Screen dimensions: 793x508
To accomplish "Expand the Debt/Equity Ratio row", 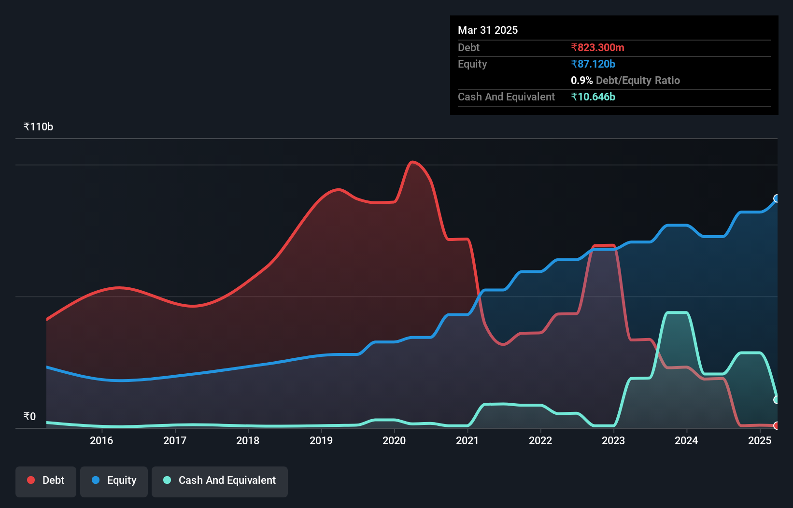I will 625,80.
